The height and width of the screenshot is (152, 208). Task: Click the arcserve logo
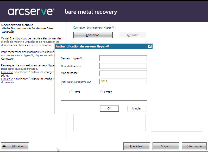[x=31, y=12]
